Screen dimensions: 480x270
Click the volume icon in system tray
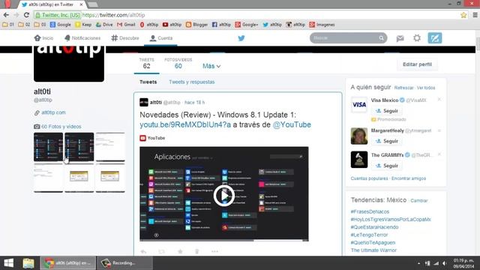click(x=445, y=263)
